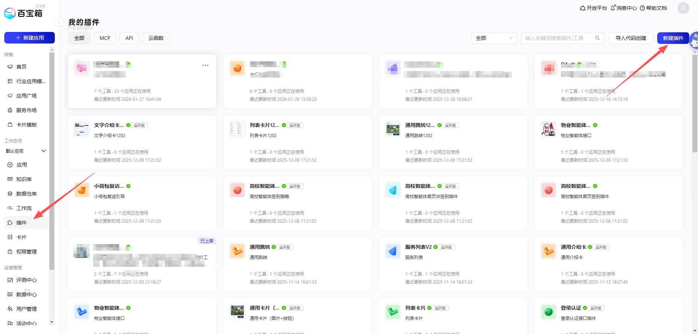Viewport: 698px width, 334px height.
Task: Open the 列表卡片1202 plugin card
Action: coord(297,142)
